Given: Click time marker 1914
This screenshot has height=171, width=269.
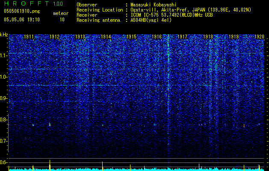Looking at the screenshot, I should pos(106,37).
